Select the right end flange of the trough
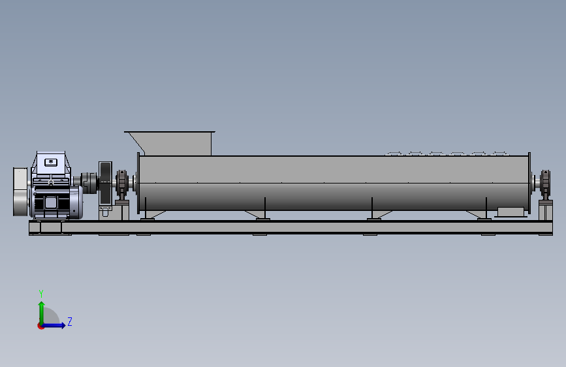The image size is (566, 367). click(x=529, y=183)
